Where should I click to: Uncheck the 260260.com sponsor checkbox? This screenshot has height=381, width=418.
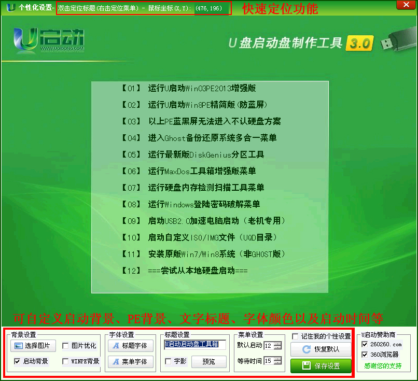365,344
